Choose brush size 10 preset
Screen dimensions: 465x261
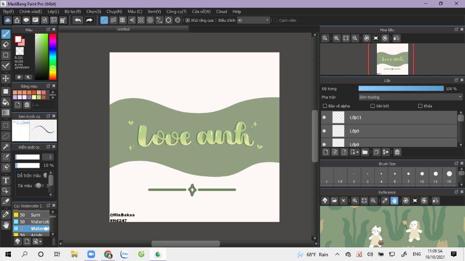click(x=422, y=176)
